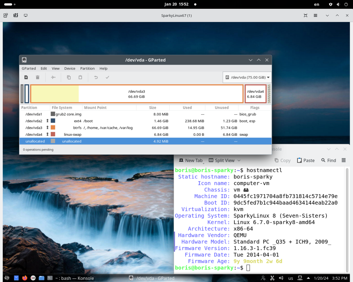Image resolution: width=353 pixels, height=282 pixels.
Task: Paste into the Konsole terminal
Action: [306, 160]
